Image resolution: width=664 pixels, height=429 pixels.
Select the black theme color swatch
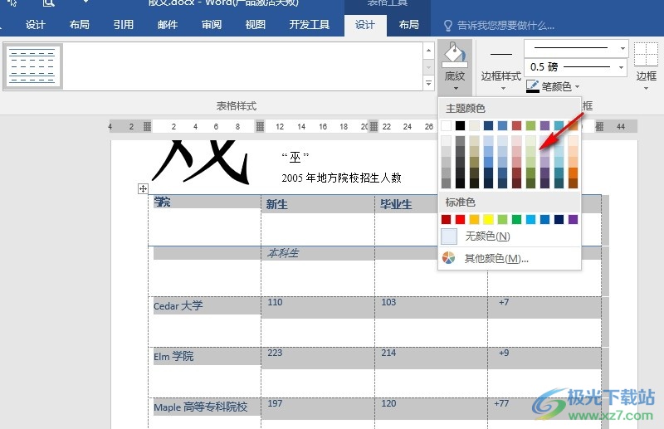pos(461,125)
